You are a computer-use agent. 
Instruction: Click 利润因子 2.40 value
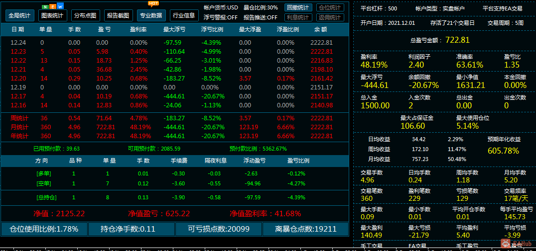416,65
